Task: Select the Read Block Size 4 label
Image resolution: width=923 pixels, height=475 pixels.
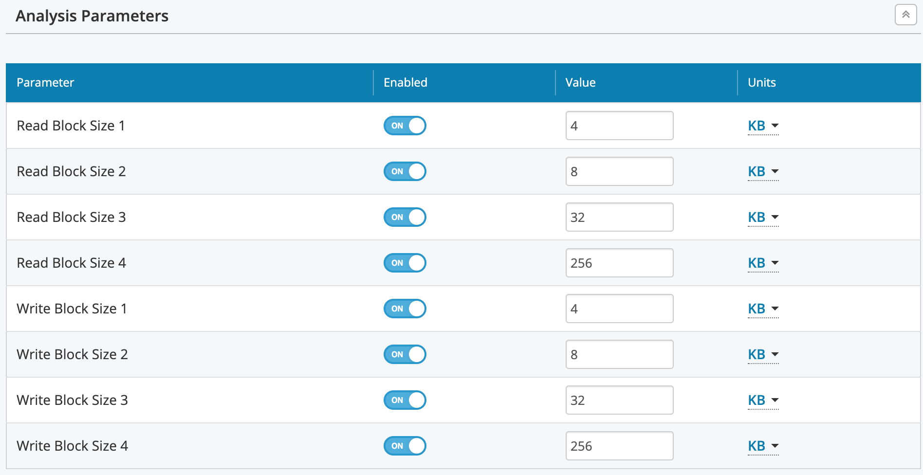Action: coord(71,263)
